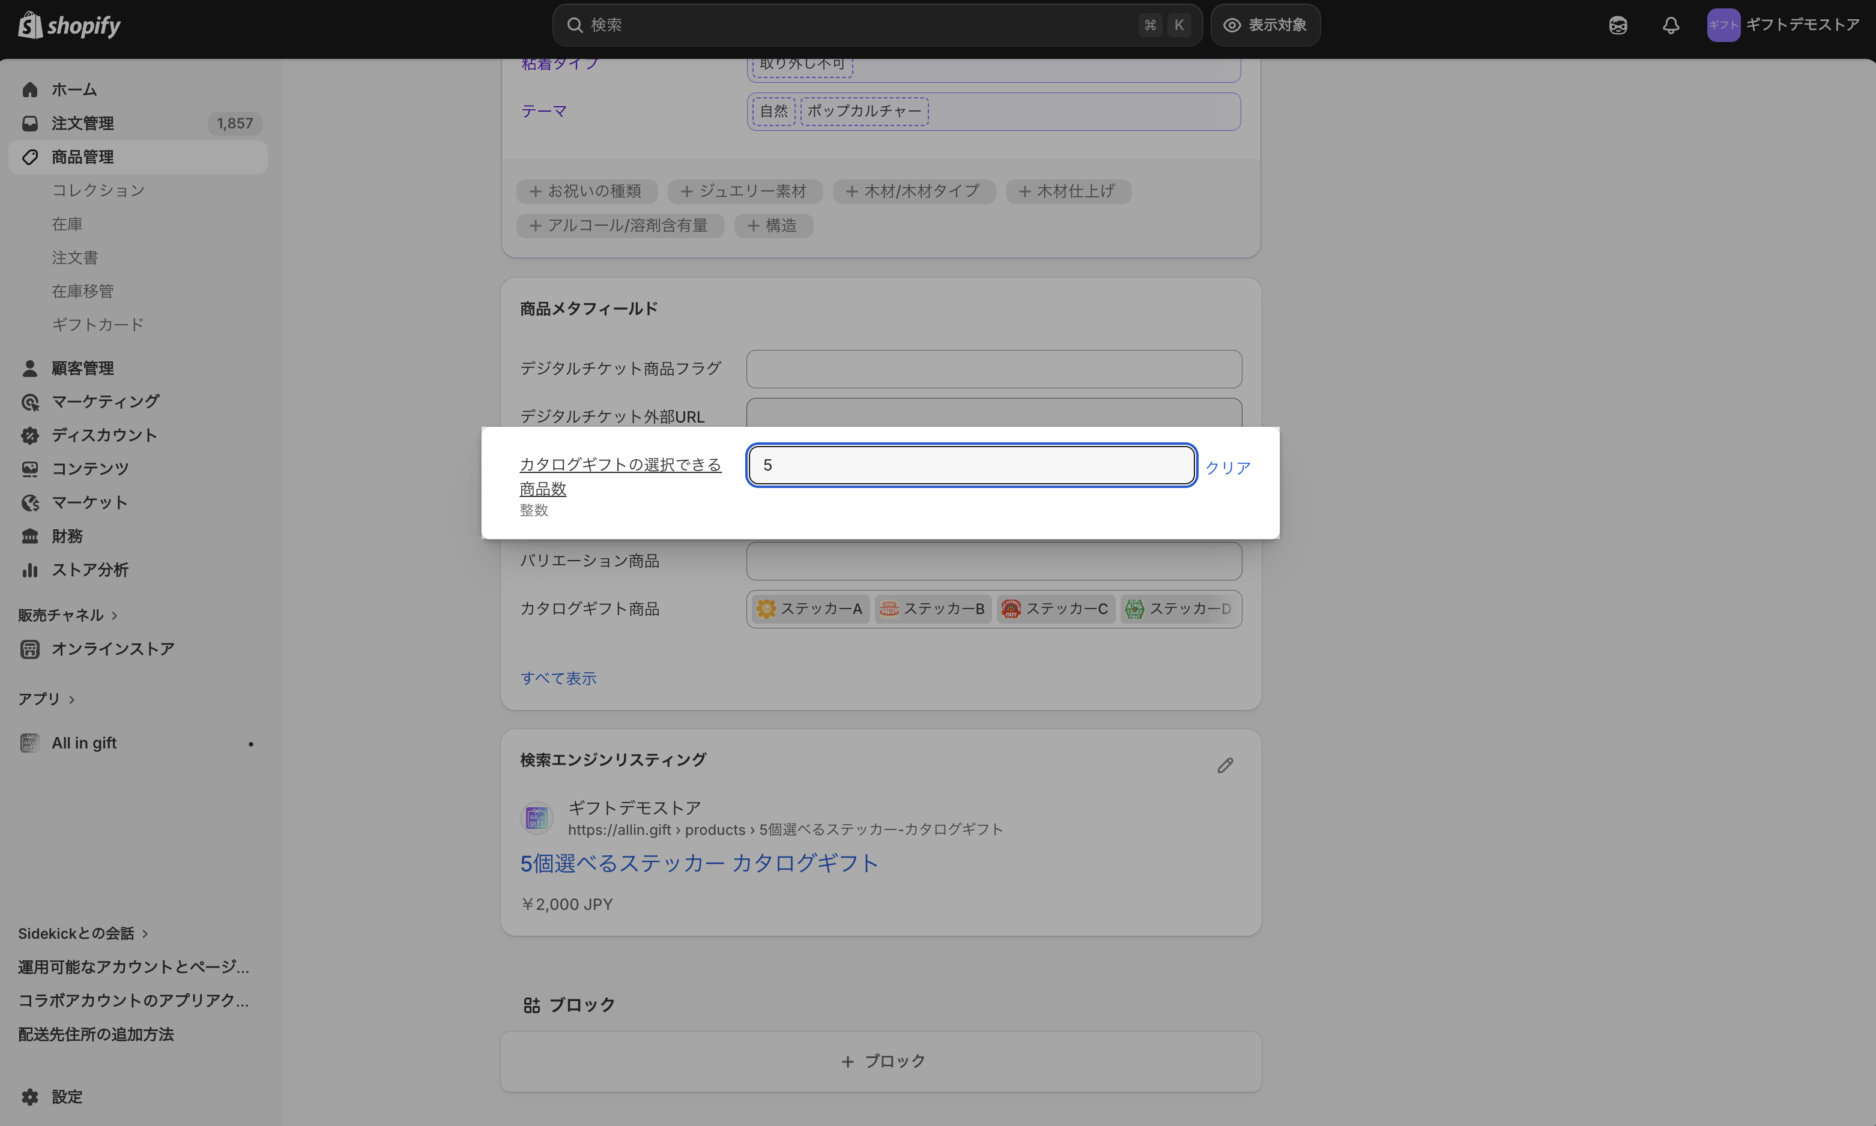Click the ステッカーA product thumbnail chip
Image resolution: width=1876 pixels, height=1126 pixels.
809,609
